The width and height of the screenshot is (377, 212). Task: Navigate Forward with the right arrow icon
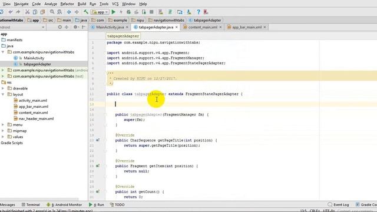77,12
